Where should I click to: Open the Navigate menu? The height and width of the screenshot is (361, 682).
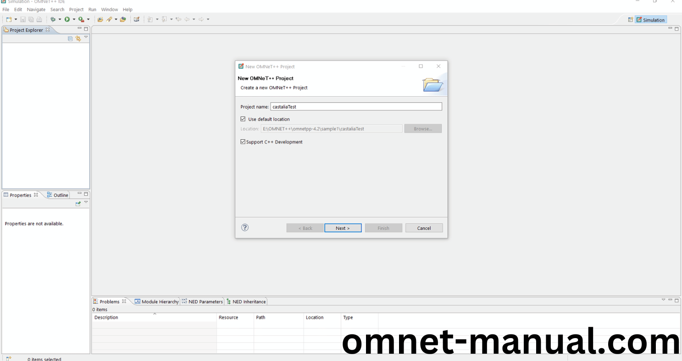tap(36, 9)
